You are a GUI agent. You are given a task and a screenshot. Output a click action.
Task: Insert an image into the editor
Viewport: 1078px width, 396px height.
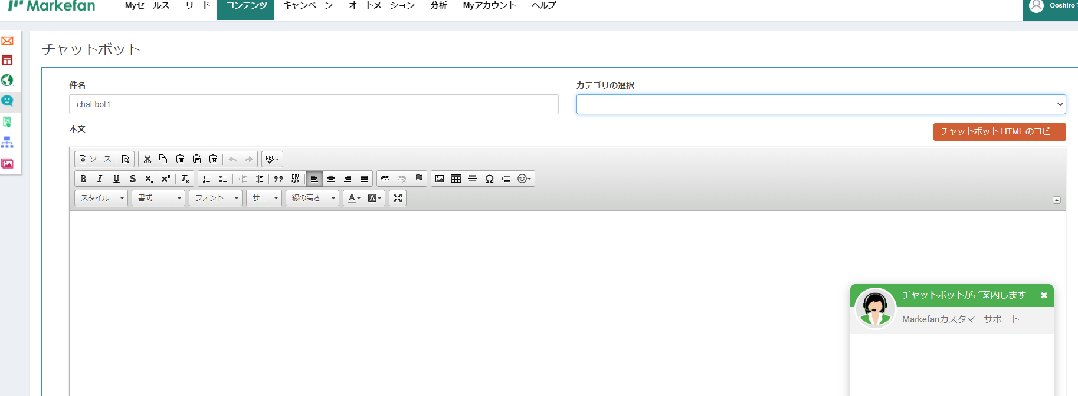pos(440,179)
